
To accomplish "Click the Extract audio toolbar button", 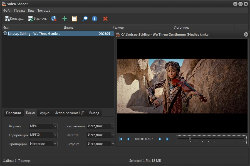I will pos(38,19).
